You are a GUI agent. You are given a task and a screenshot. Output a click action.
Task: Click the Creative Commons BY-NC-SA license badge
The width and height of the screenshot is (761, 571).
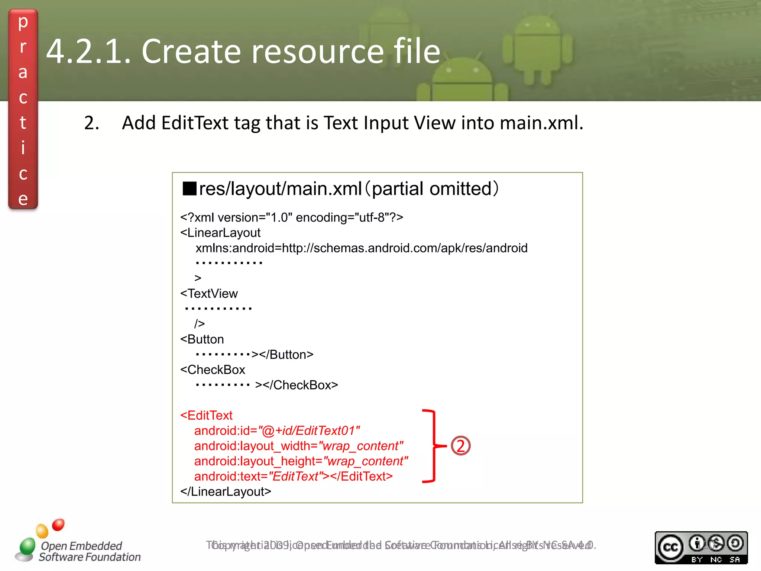[x=701, y=548]
